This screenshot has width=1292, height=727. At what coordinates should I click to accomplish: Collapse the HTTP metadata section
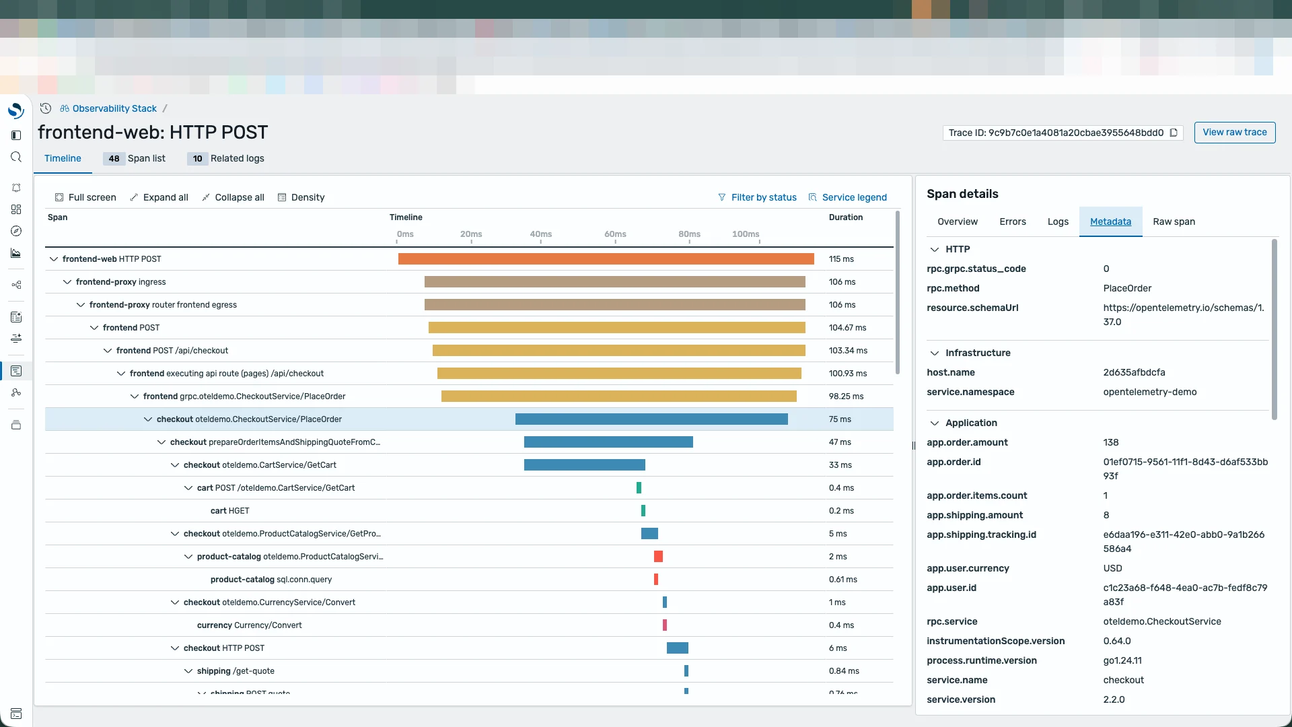click(934, 249)
